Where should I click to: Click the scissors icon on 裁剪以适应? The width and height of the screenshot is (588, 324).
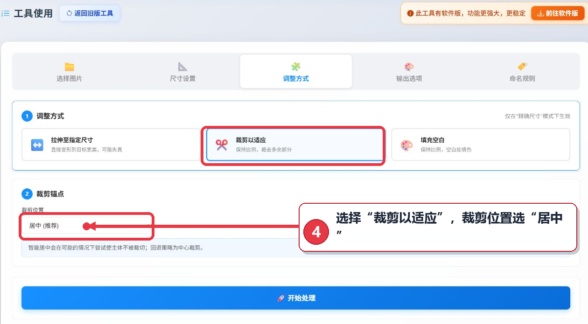222,145
